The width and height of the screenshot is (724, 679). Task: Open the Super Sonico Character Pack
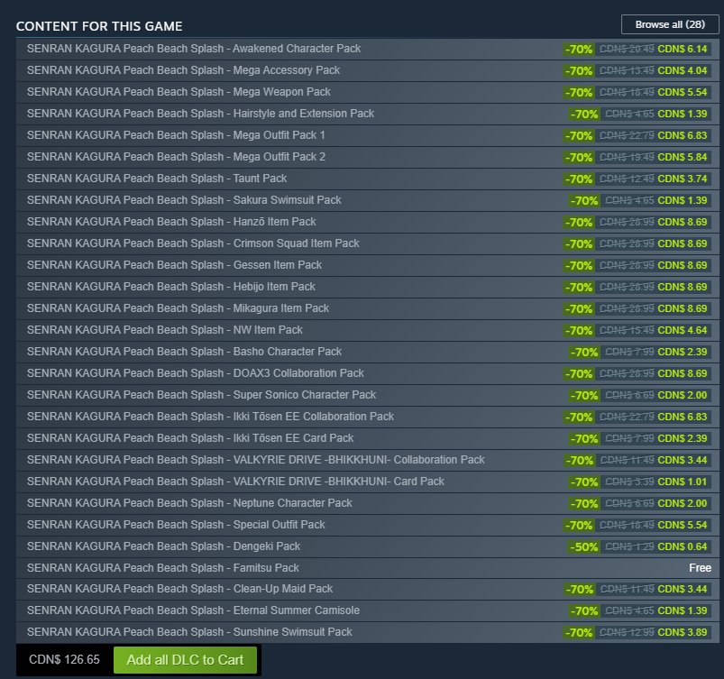[x=368, y=395]
